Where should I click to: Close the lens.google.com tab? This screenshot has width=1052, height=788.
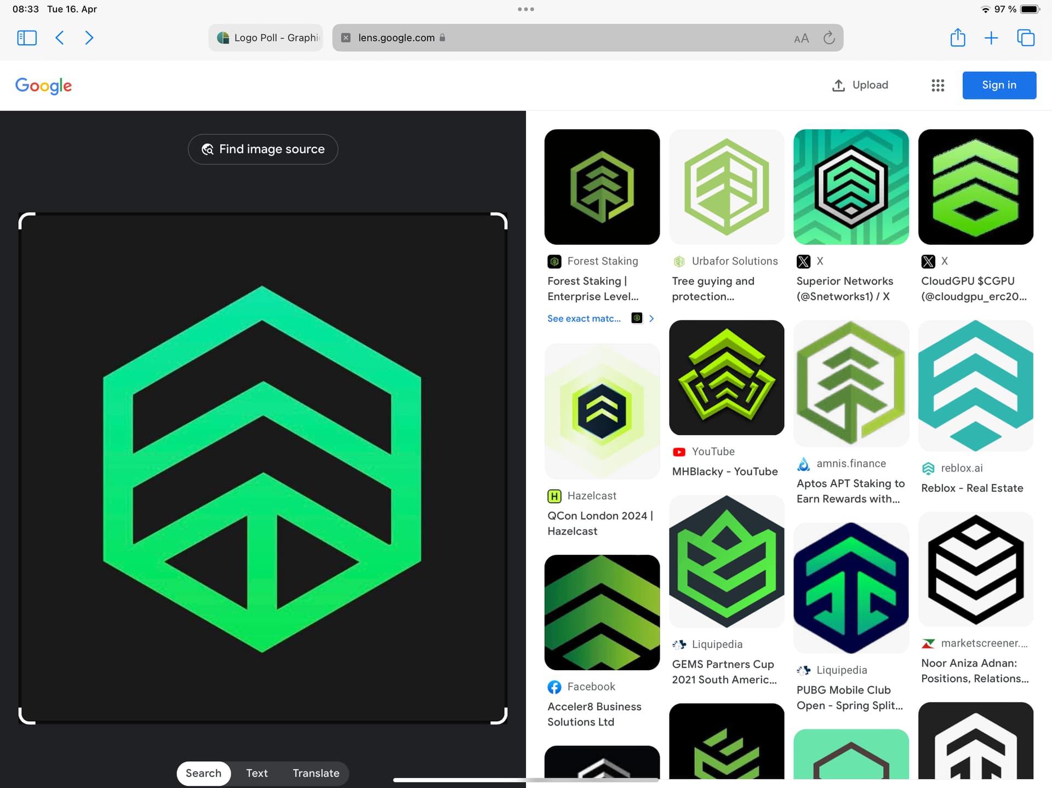346,38
